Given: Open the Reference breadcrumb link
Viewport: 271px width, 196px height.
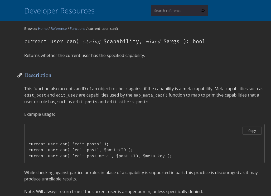Looking at the screenshot, I should [59, 28].
